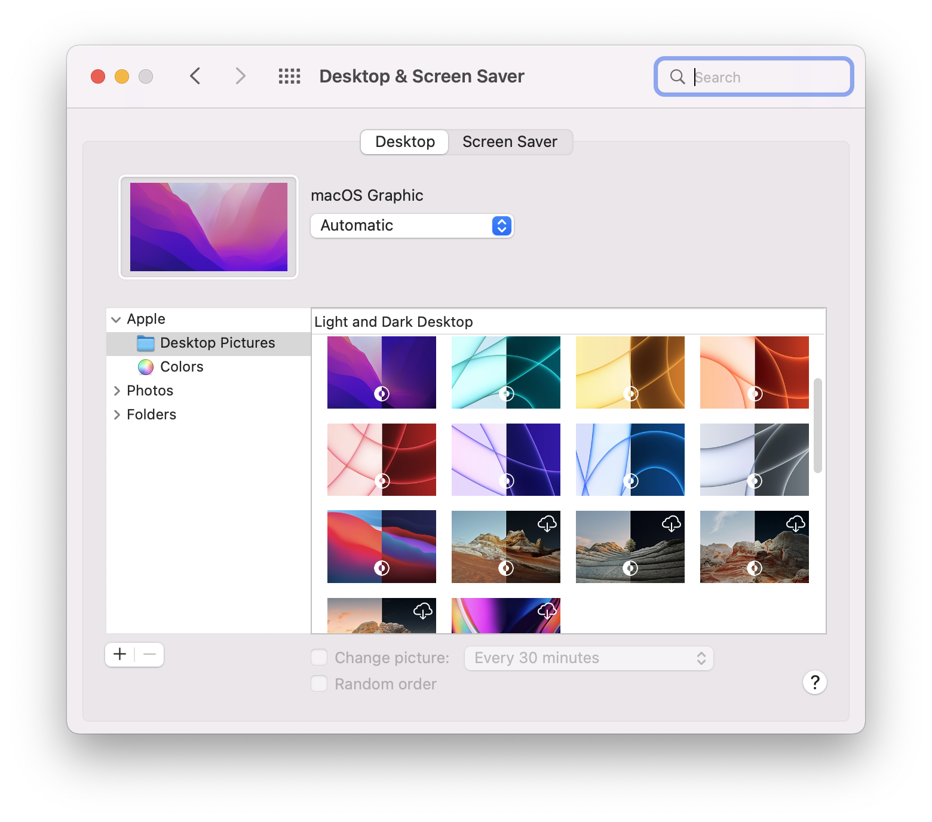Viewport: 932px width, 822px height.
Task: Select the Colors rainbow wheel icon
Action: coord(146,367)
